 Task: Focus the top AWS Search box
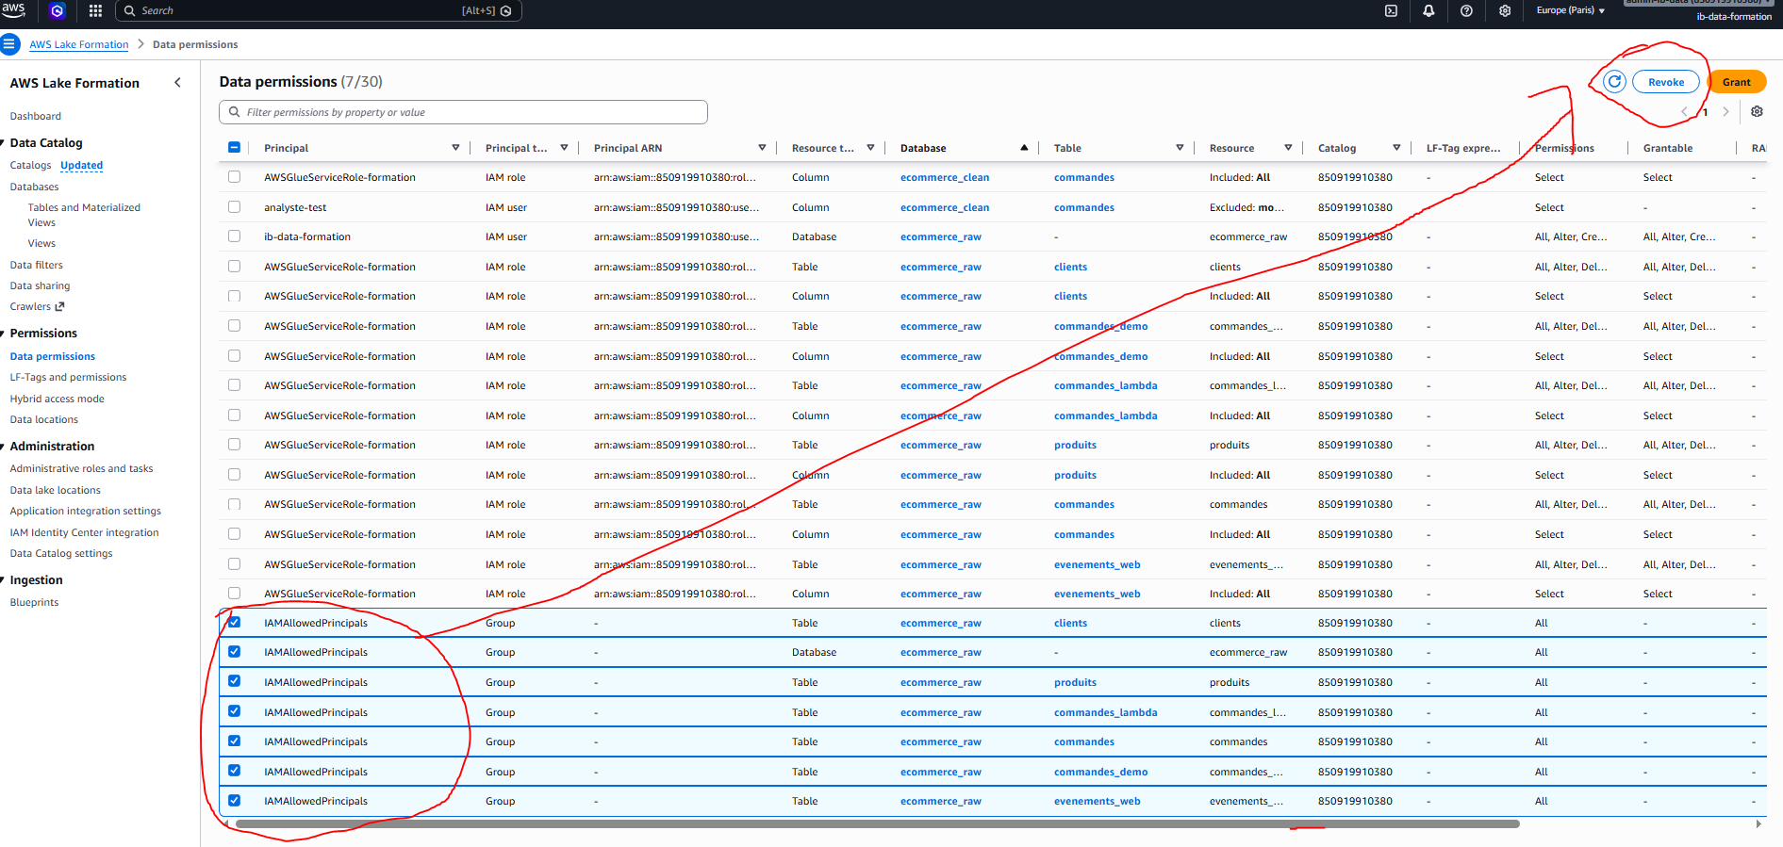click(x=318, y=10)
